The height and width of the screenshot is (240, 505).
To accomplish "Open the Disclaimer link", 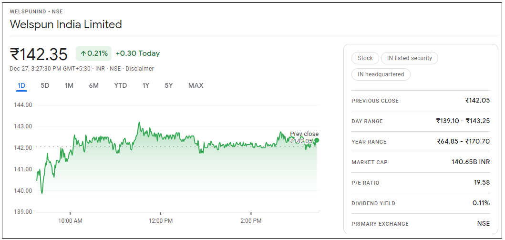I will click(x=139, y=69).
